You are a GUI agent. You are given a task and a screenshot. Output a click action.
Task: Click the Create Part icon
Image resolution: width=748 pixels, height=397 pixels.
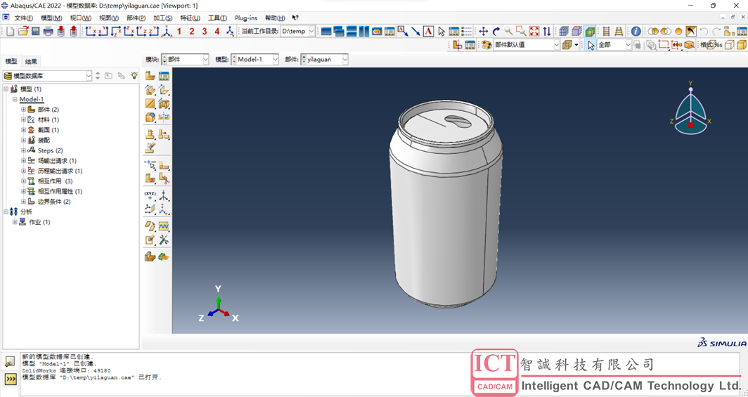[150, 77]
